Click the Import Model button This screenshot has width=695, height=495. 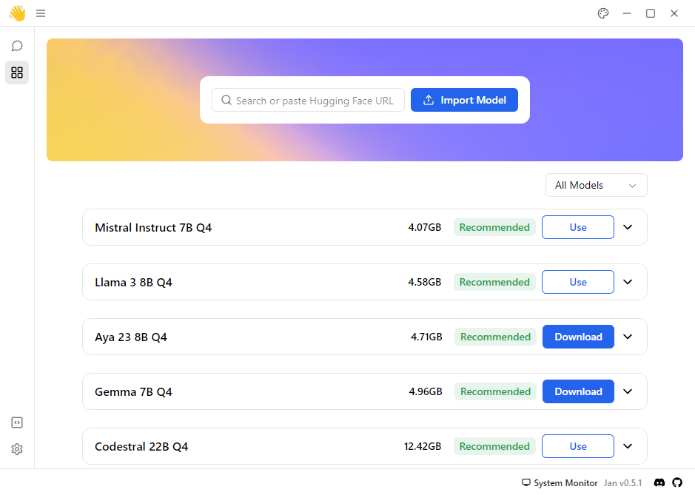pos(464,101)
